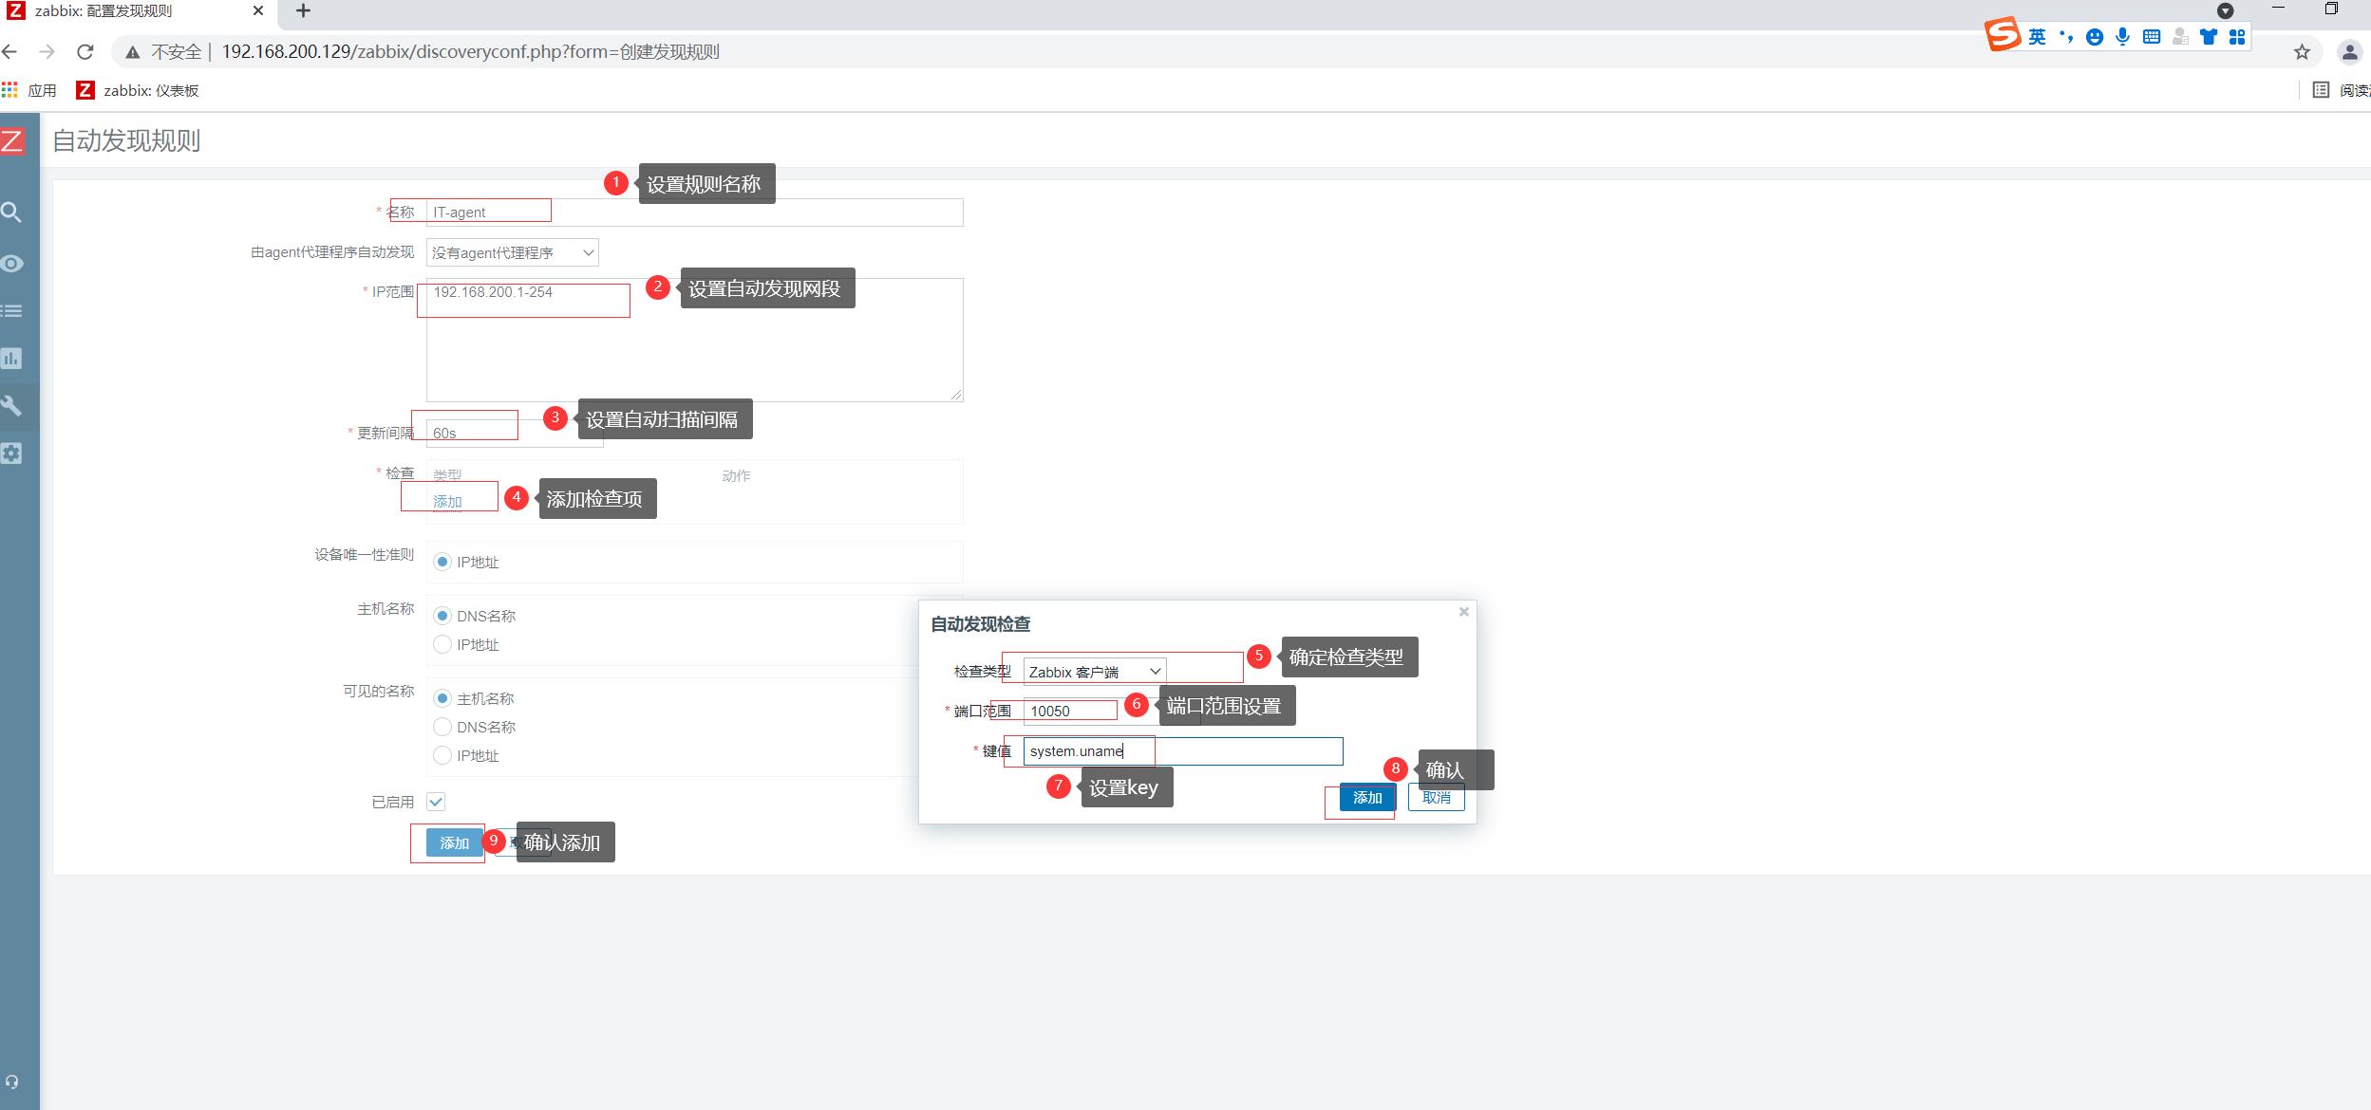Click the tools/wrench icon in sidebar
This screenshot has width=2371, height=1110.
18,405
